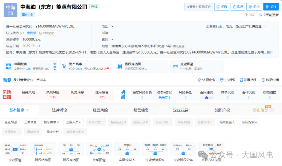Viewport: 282px width, 166px height.
Task: Click the 监控 monitor button
Action: tap(254, 7)
